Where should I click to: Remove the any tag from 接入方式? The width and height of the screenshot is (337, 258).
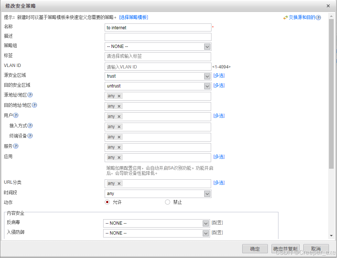pyautogui.click(x=119, y=127)
